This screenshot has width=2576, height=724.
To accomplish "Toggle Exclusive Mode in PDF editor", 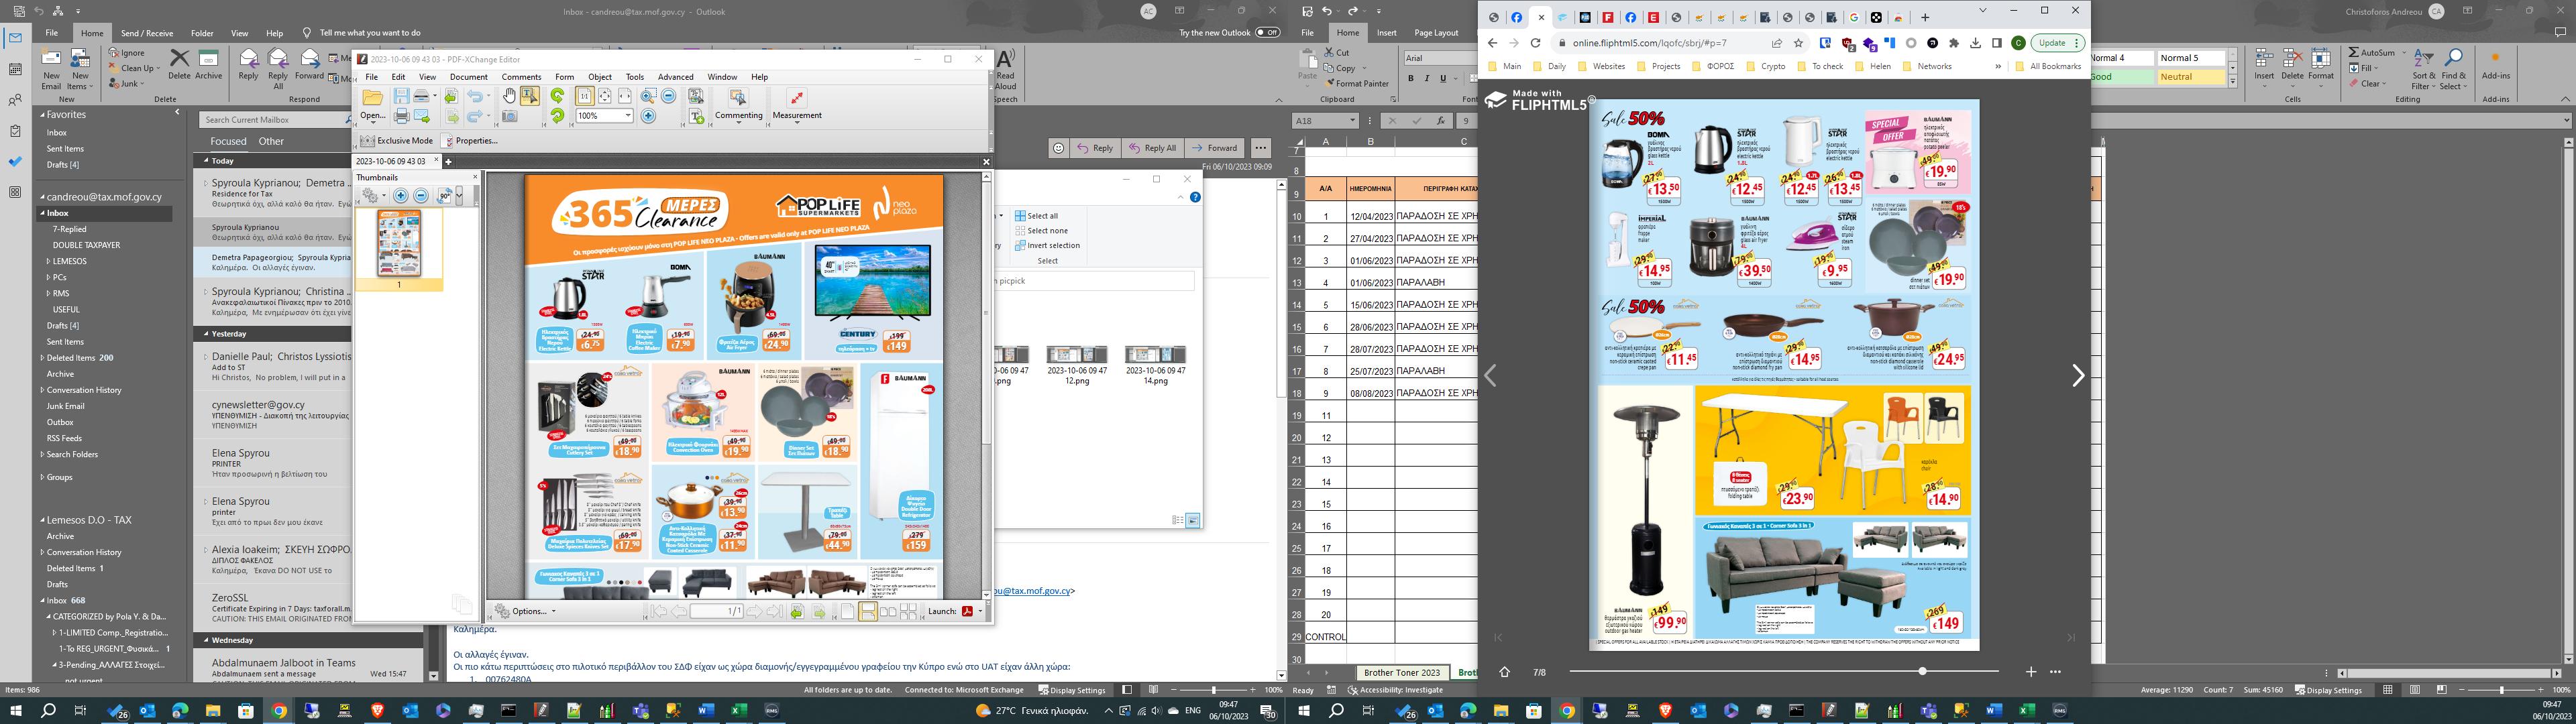I will 397,141.
